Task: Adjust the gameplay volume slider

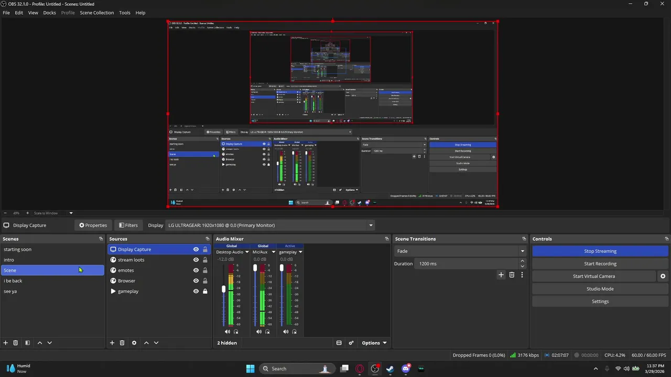Action: (282, 268)
